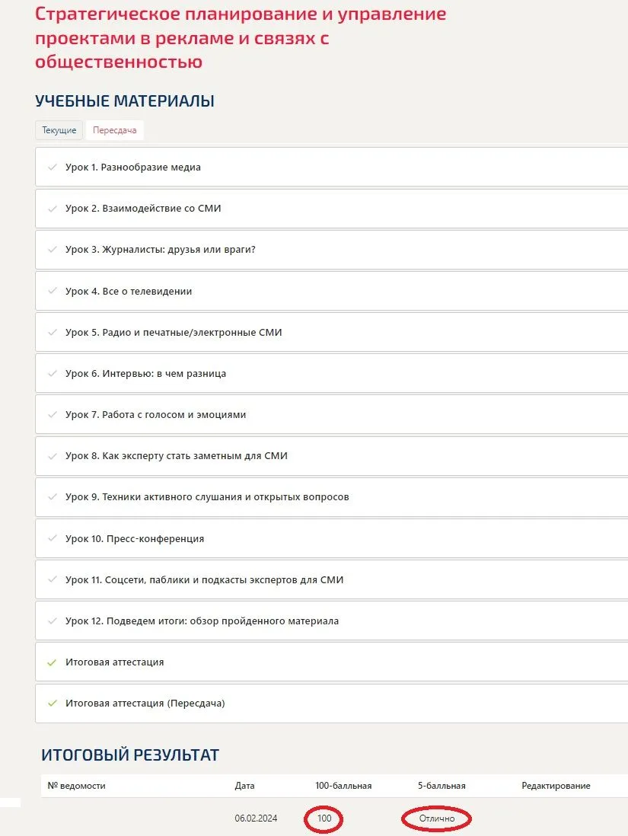Screen dimensions: 628x836
Task: Click the checkmark icon beside Урок 2
Action: [53, 209]
